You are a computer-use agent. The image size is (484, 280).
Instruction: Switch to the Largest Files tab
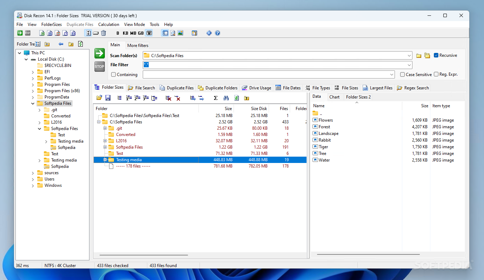point(377,88)
